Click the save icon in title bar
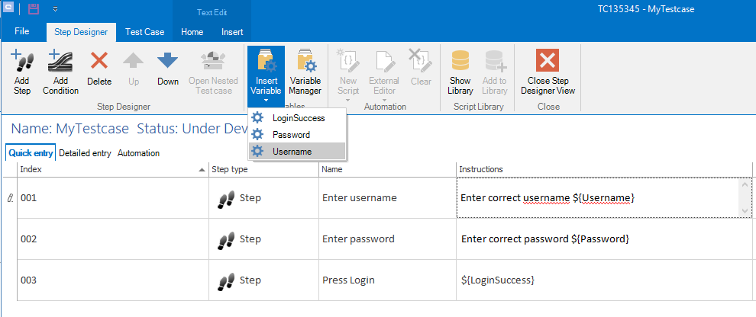Image resolution: width=756 pixels, height=317 pixels. tap(34, 10)
